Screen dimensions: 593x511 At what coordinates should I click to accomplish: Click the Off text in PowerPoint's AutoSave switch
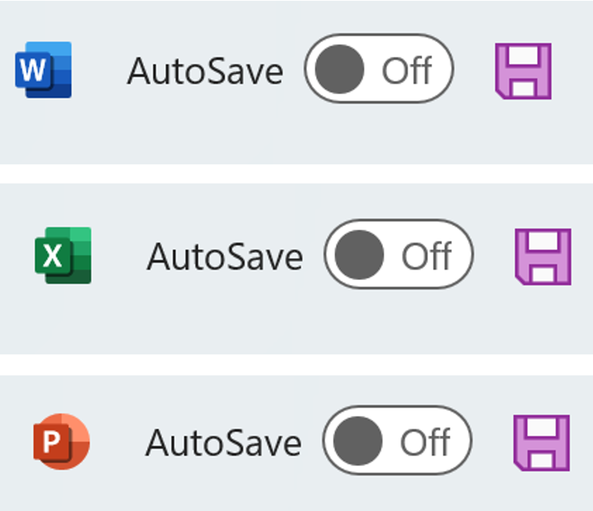[425, 442]
